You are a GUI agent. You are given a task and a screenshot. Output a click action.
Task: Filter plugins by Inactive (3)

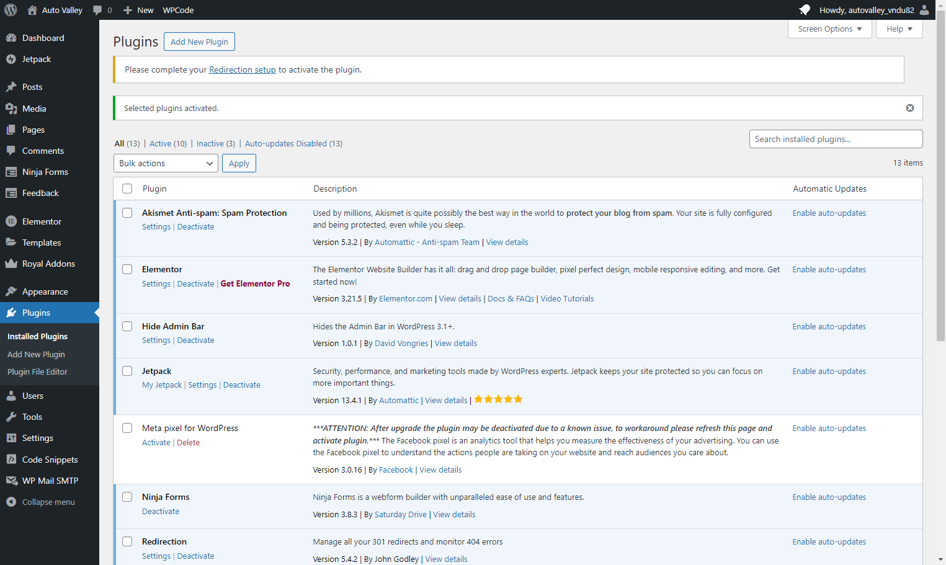coord(216,143)
